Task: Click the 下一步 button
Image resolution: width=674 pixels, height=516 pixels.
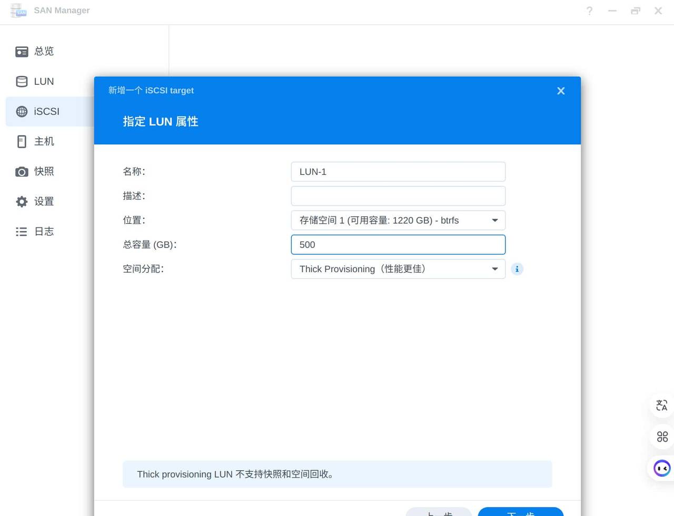Action: pyautogui.click(x=521, y=513)
